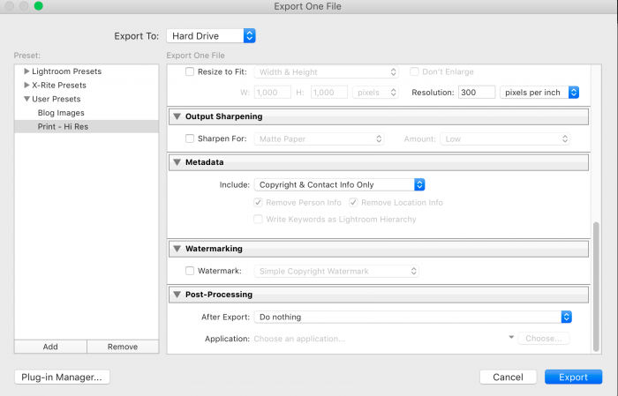The height and width of the screenshot is (396, 618).
Task: Collapse the Metadata section
Action: click(x=177, y=162)
